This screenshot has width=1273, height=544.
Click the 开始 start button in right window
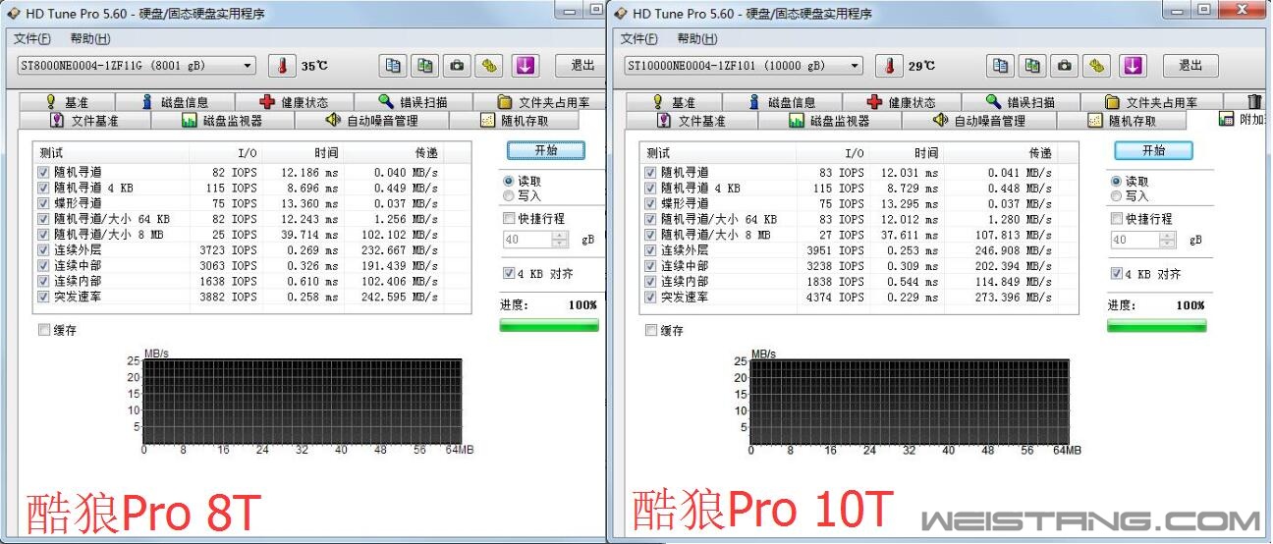(1153, 150)
